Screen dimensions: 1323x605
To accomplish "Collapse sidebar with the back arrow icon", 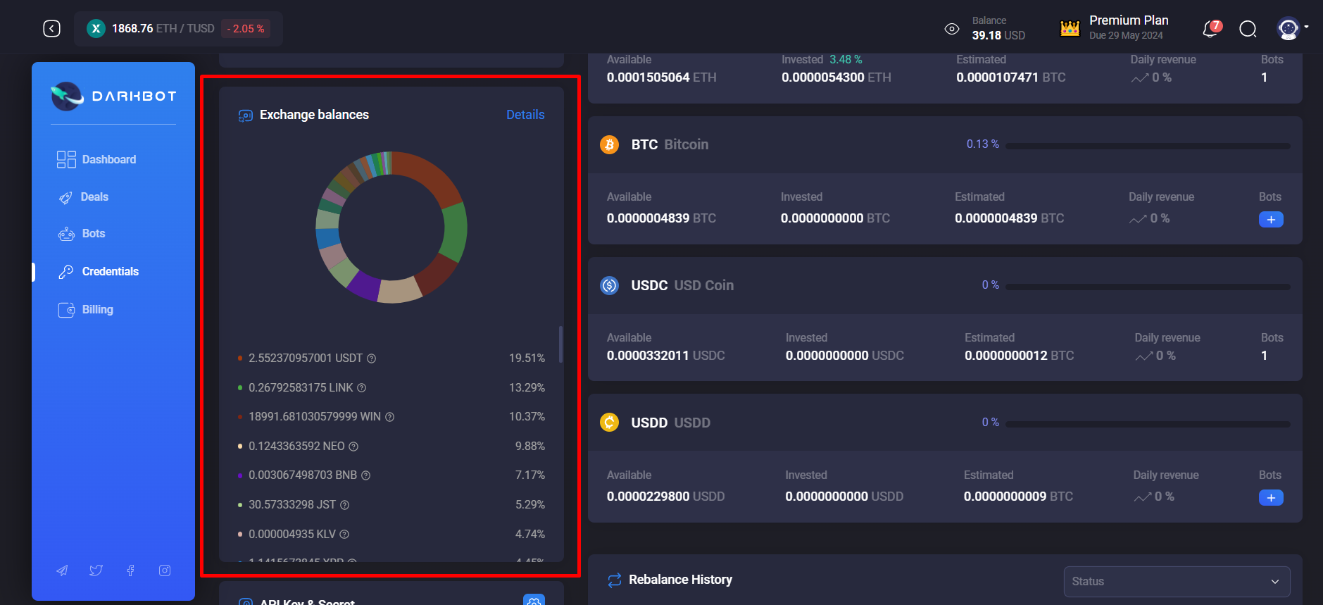I will 51,28.
